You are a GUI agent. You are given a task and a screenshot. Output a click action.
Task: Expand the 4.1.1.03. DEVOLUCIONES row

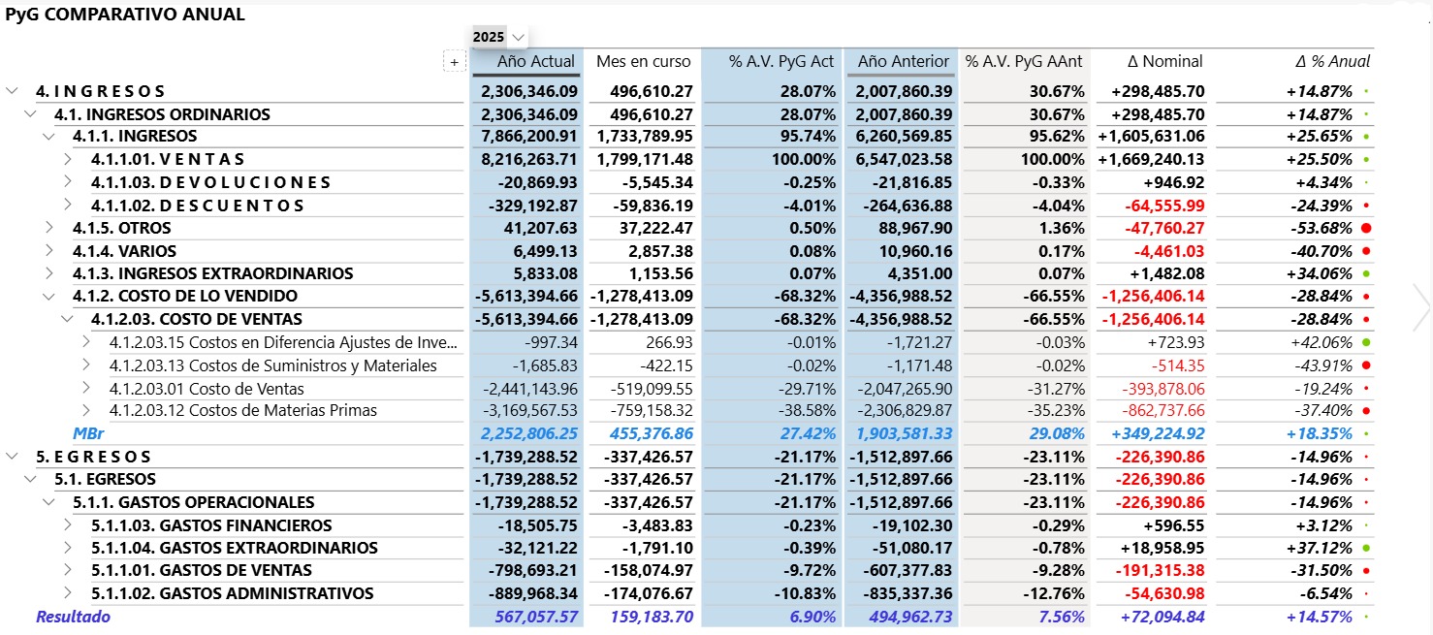[69, 182]
